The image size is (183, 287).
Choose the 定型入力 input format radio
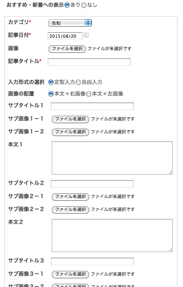pos(51,82)
